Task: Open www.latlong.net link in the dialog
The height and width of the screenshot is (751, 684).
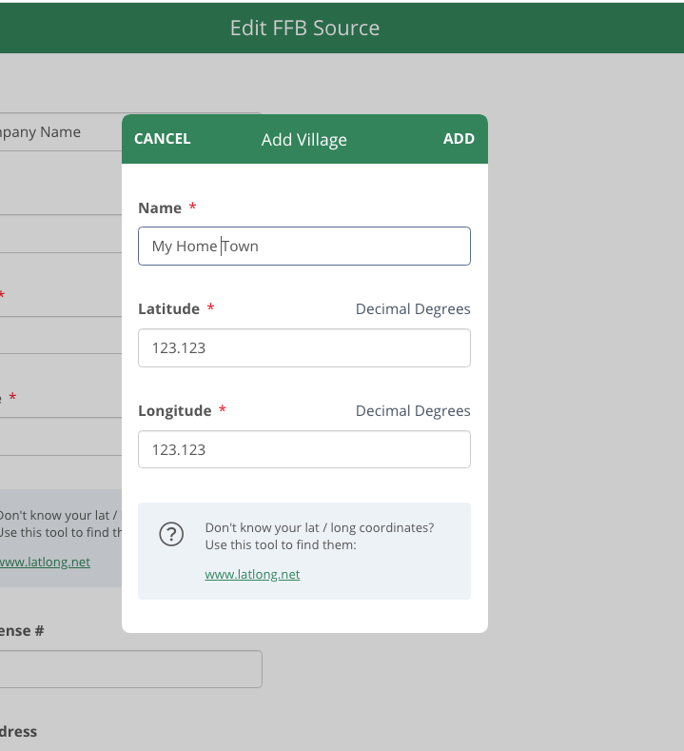Action: point(252,574)
